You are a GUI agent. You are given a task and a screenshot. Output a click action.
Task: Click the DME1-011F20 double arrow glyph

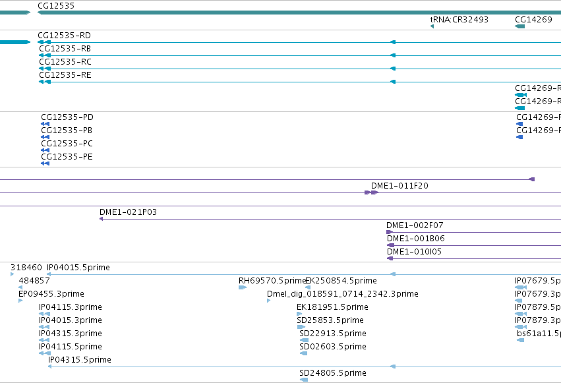point(371,192)
